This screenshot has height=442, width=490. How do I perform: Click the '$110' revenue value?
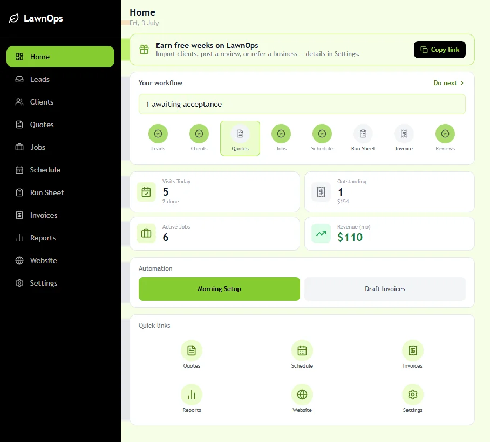click(350, 237)
